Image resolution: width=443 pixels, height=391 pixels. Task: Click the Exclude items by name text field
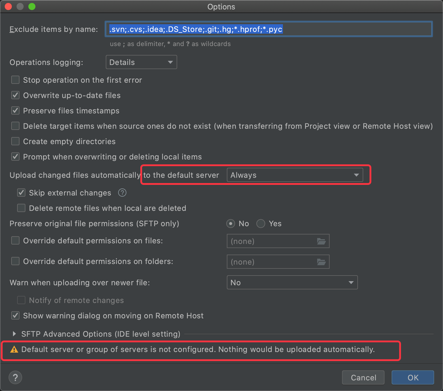click(x=268, y=29)
